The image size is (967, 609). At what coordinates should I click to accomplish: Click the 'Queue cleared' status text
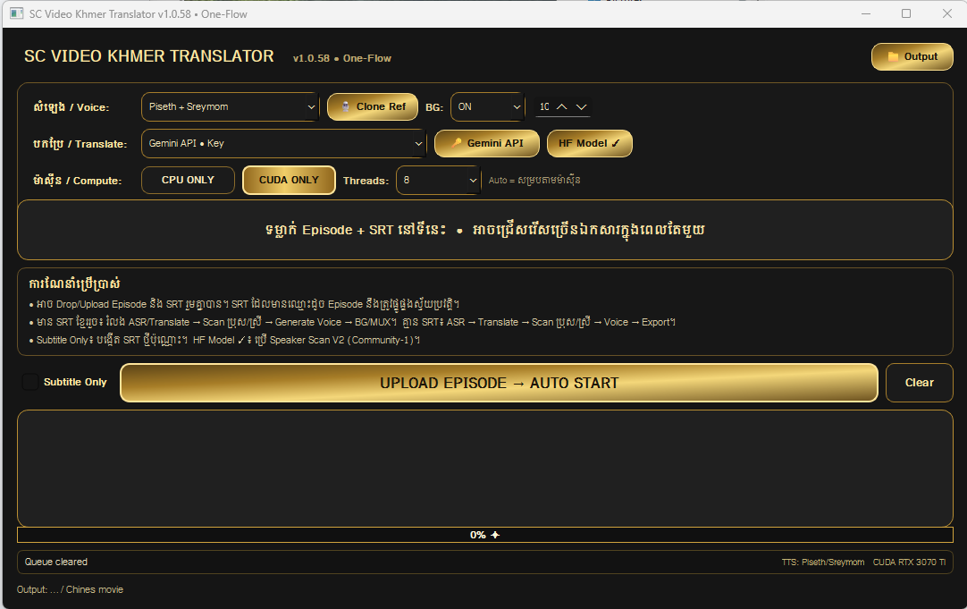click(x=56, y=562)
